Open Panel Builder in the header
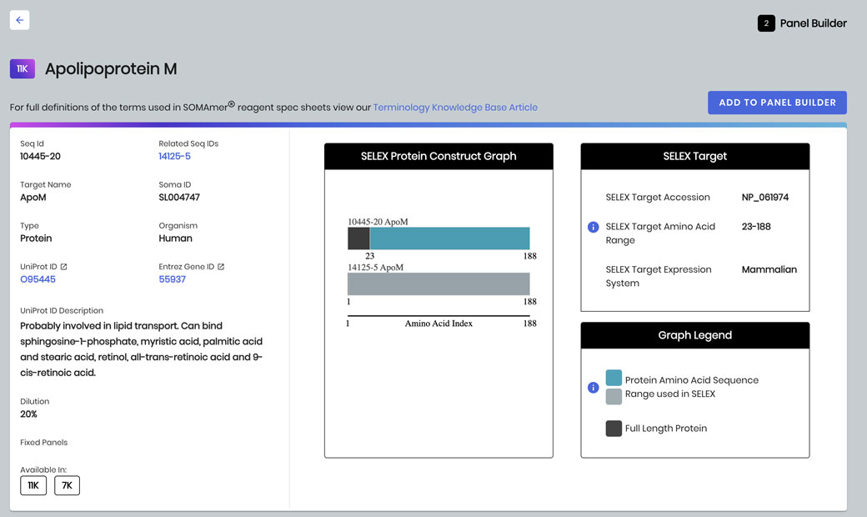The width and height of the screenshot is (867, 517). click(x=813, y=23)
